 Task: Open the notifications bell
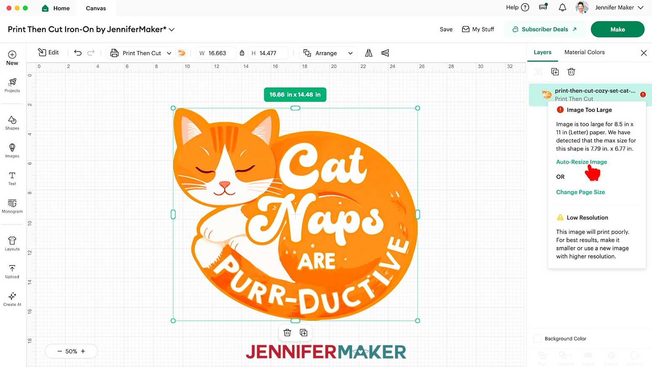pyautogui.click(x=562, y=8)
